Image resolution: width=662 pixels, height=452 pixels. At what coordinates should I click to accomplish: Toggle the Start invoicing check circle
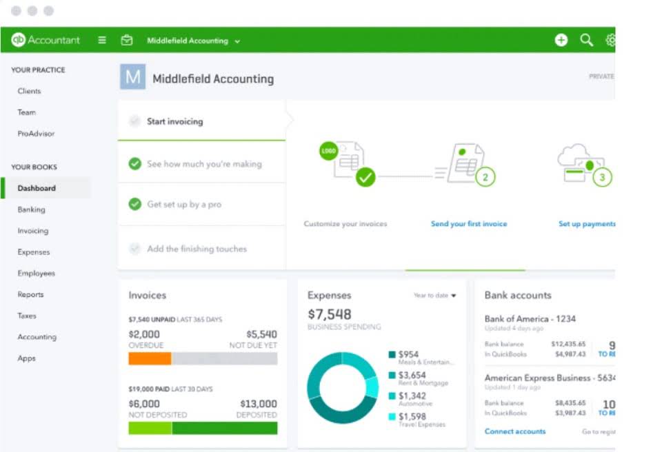(134, 121)
